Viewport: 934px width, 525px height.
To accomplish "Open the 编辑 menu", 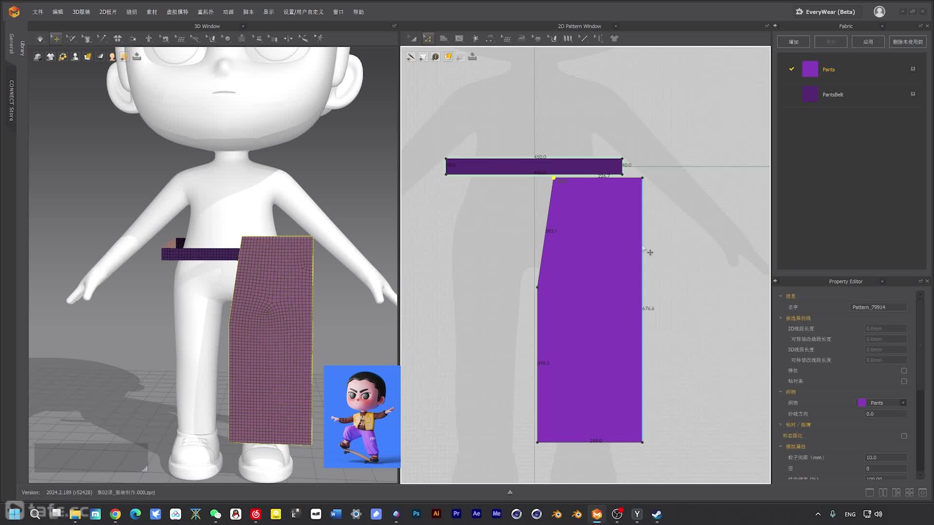I will point(58,12).
